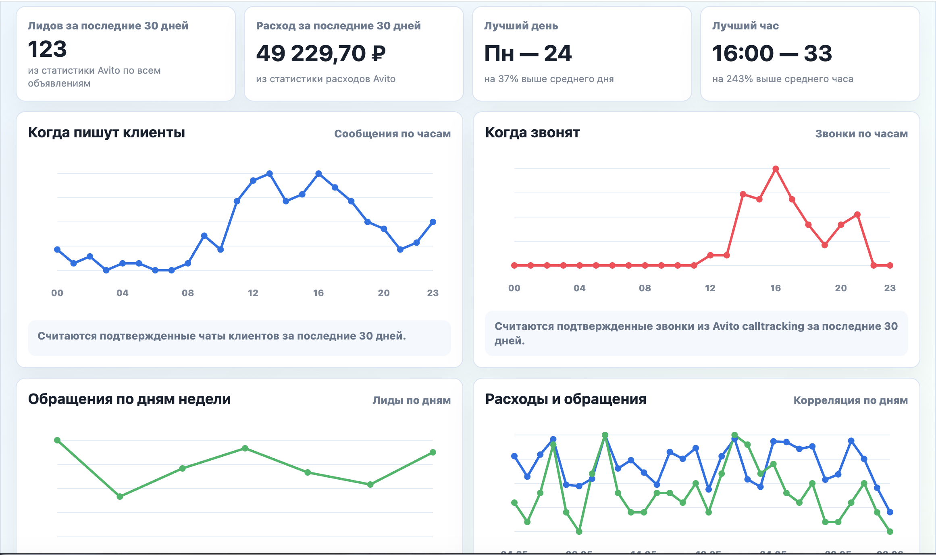This screenshot has width=936, height=555.
Task: Click the 'на 243% выше среднего часа' caption
Action: (783, 79)
